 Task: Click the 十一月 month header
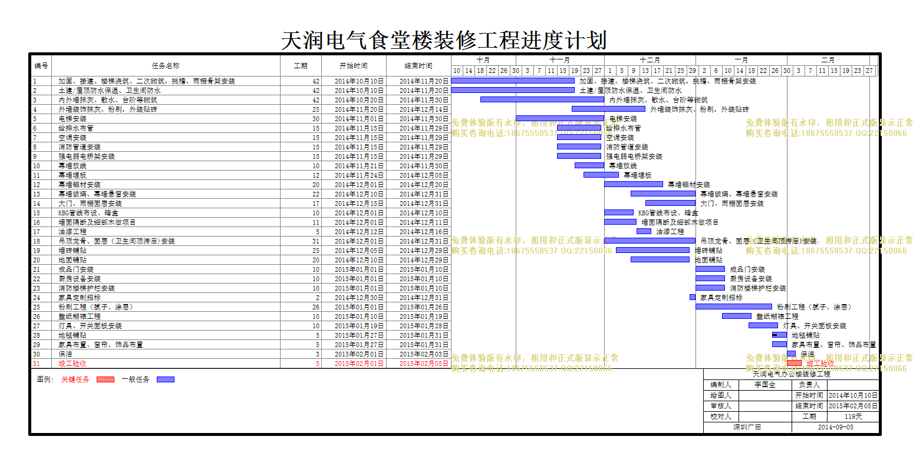tap(560, 60)
